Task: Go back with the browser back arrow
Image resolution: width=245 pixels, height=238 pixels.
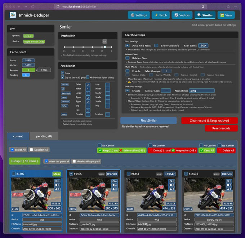Action: click(19, 6)
